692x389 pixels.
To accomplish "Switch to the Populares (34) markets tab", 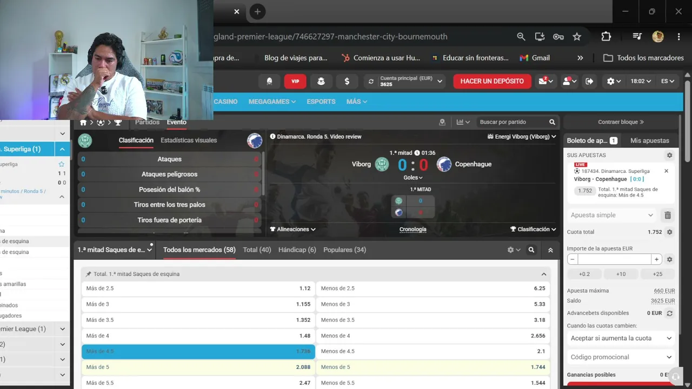I will point(344,250).
